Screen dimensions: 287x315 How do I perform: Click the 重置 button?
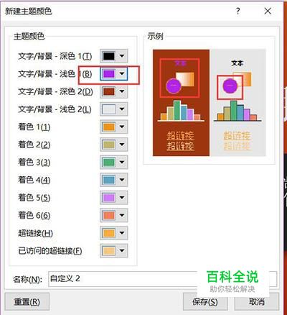click(x=27, y=302)
